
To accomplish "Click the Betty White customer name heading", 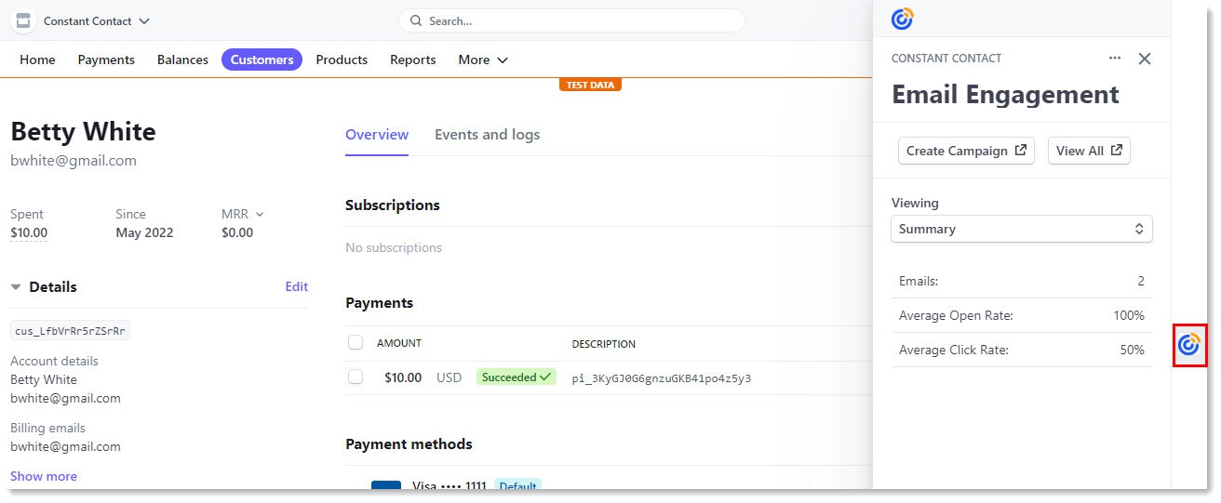I will [83, 131].
